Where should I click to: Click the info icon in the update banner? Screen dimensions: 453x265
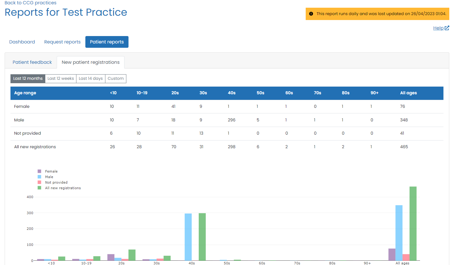(x=311, y=14)
